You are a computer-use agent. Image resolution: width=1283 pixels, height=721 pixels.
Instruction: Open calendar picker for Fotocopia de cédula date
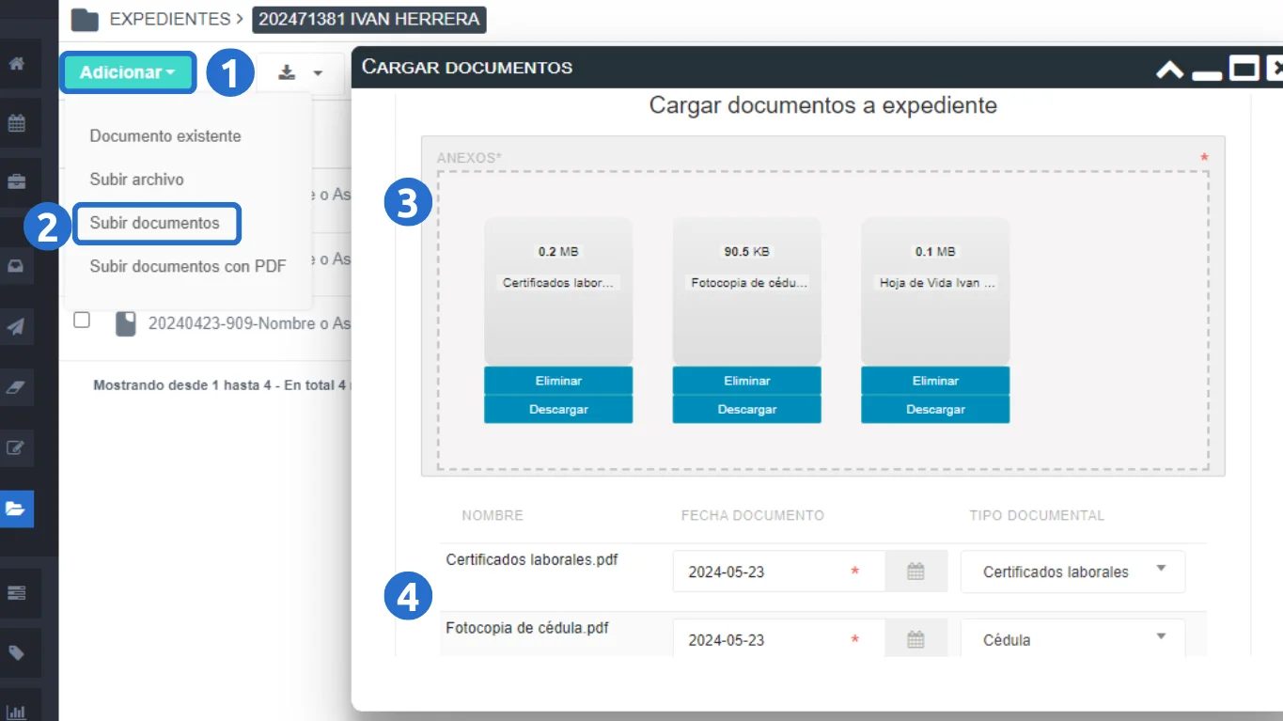(x=915, y=640)
